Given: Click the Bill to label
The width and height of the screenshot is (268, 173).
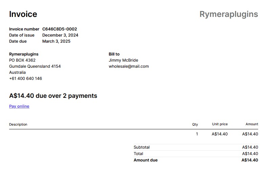Looking at the screenshot, I should (114, 54).
